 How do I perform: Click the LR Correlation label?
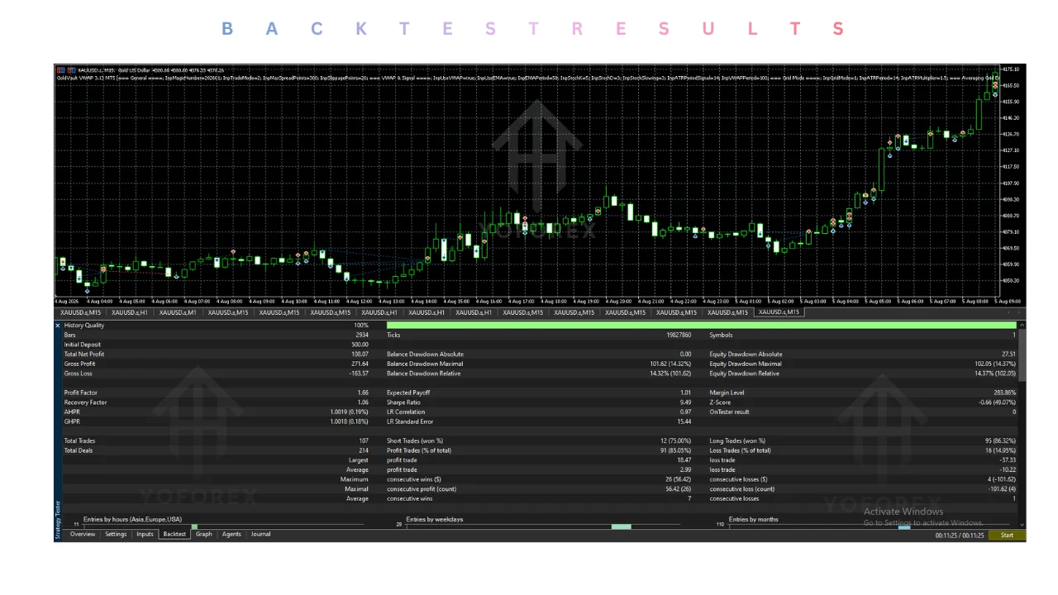click(406, 412)
